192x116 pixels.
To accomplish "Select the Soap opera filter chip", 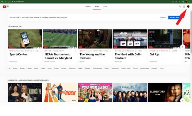I will coord(115,68).
